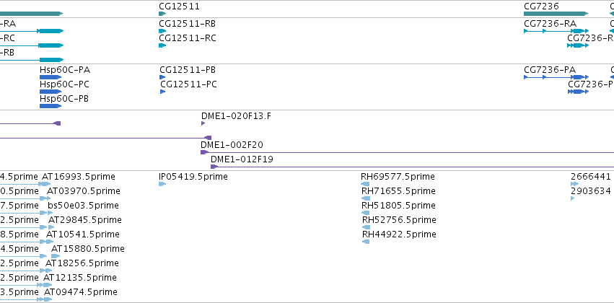
Task: Click protein Hsp60C-PA label
Action: pyautogui.click(x=65, y=70)
